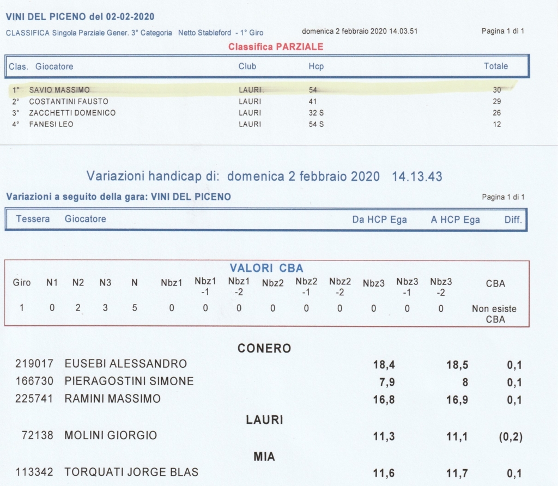Click the 'Hcp' column header
This screenshot has height=486, width=558.
(x=316, y=66)
